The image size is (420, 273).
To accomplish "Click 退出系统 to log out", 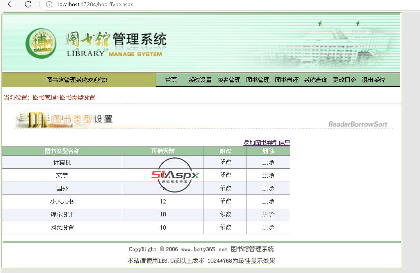I will (373, 80).
